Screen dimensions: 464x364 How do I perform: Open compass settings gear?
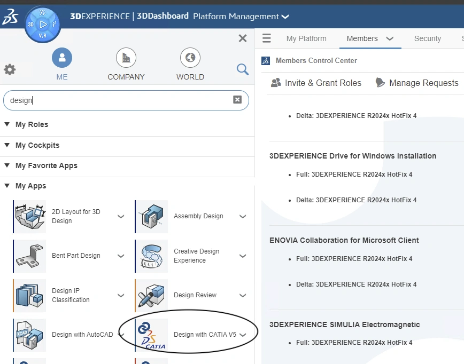pyautogui.click(x=10, y=70)
